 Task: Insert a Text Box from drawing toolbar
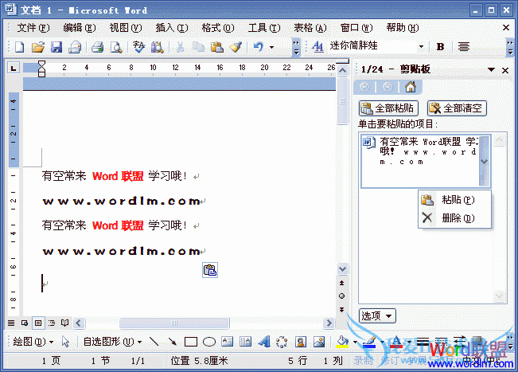coord(228,342)
